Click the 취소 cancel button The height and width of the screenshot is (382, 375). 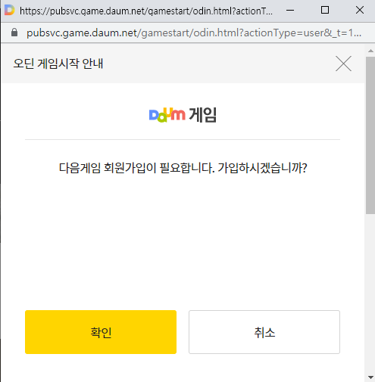[x=264, y=332]
